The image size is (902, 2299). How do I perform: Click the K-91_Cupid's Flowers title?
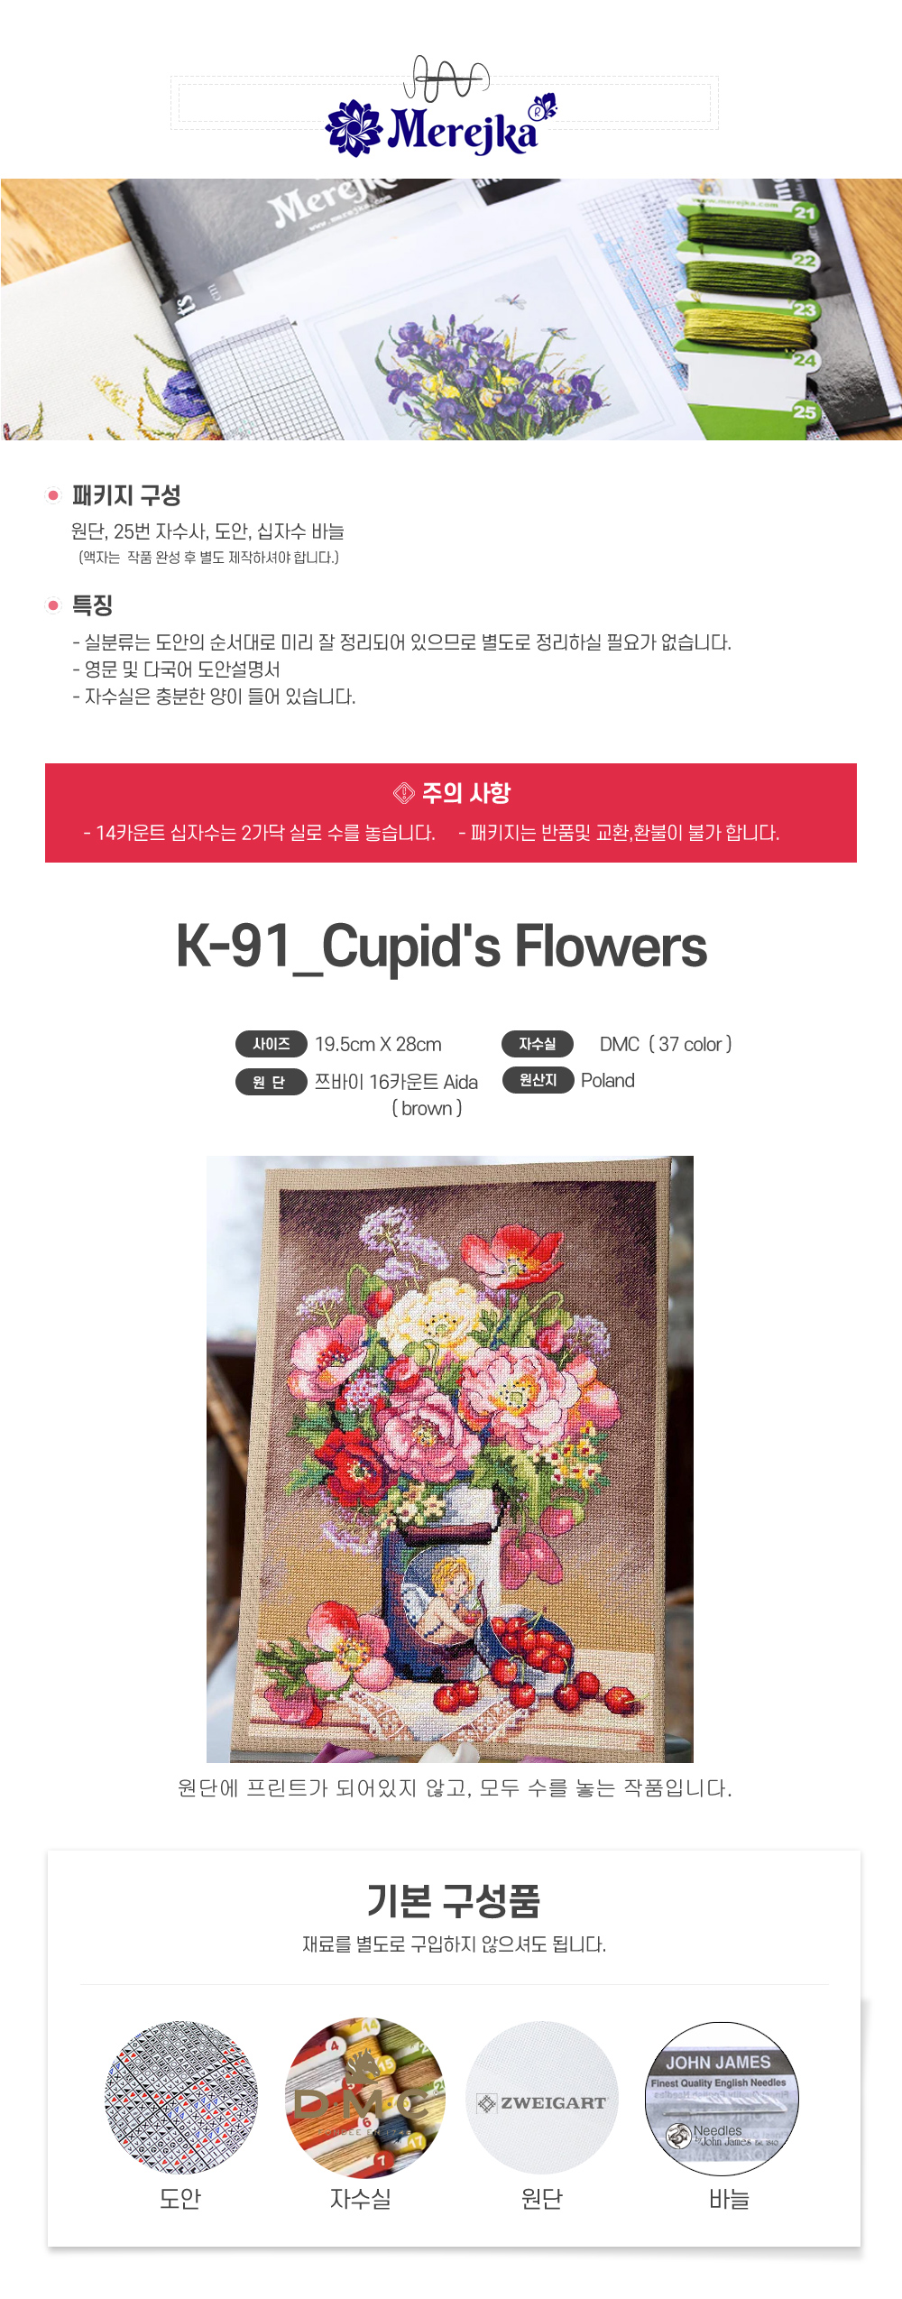442,947
